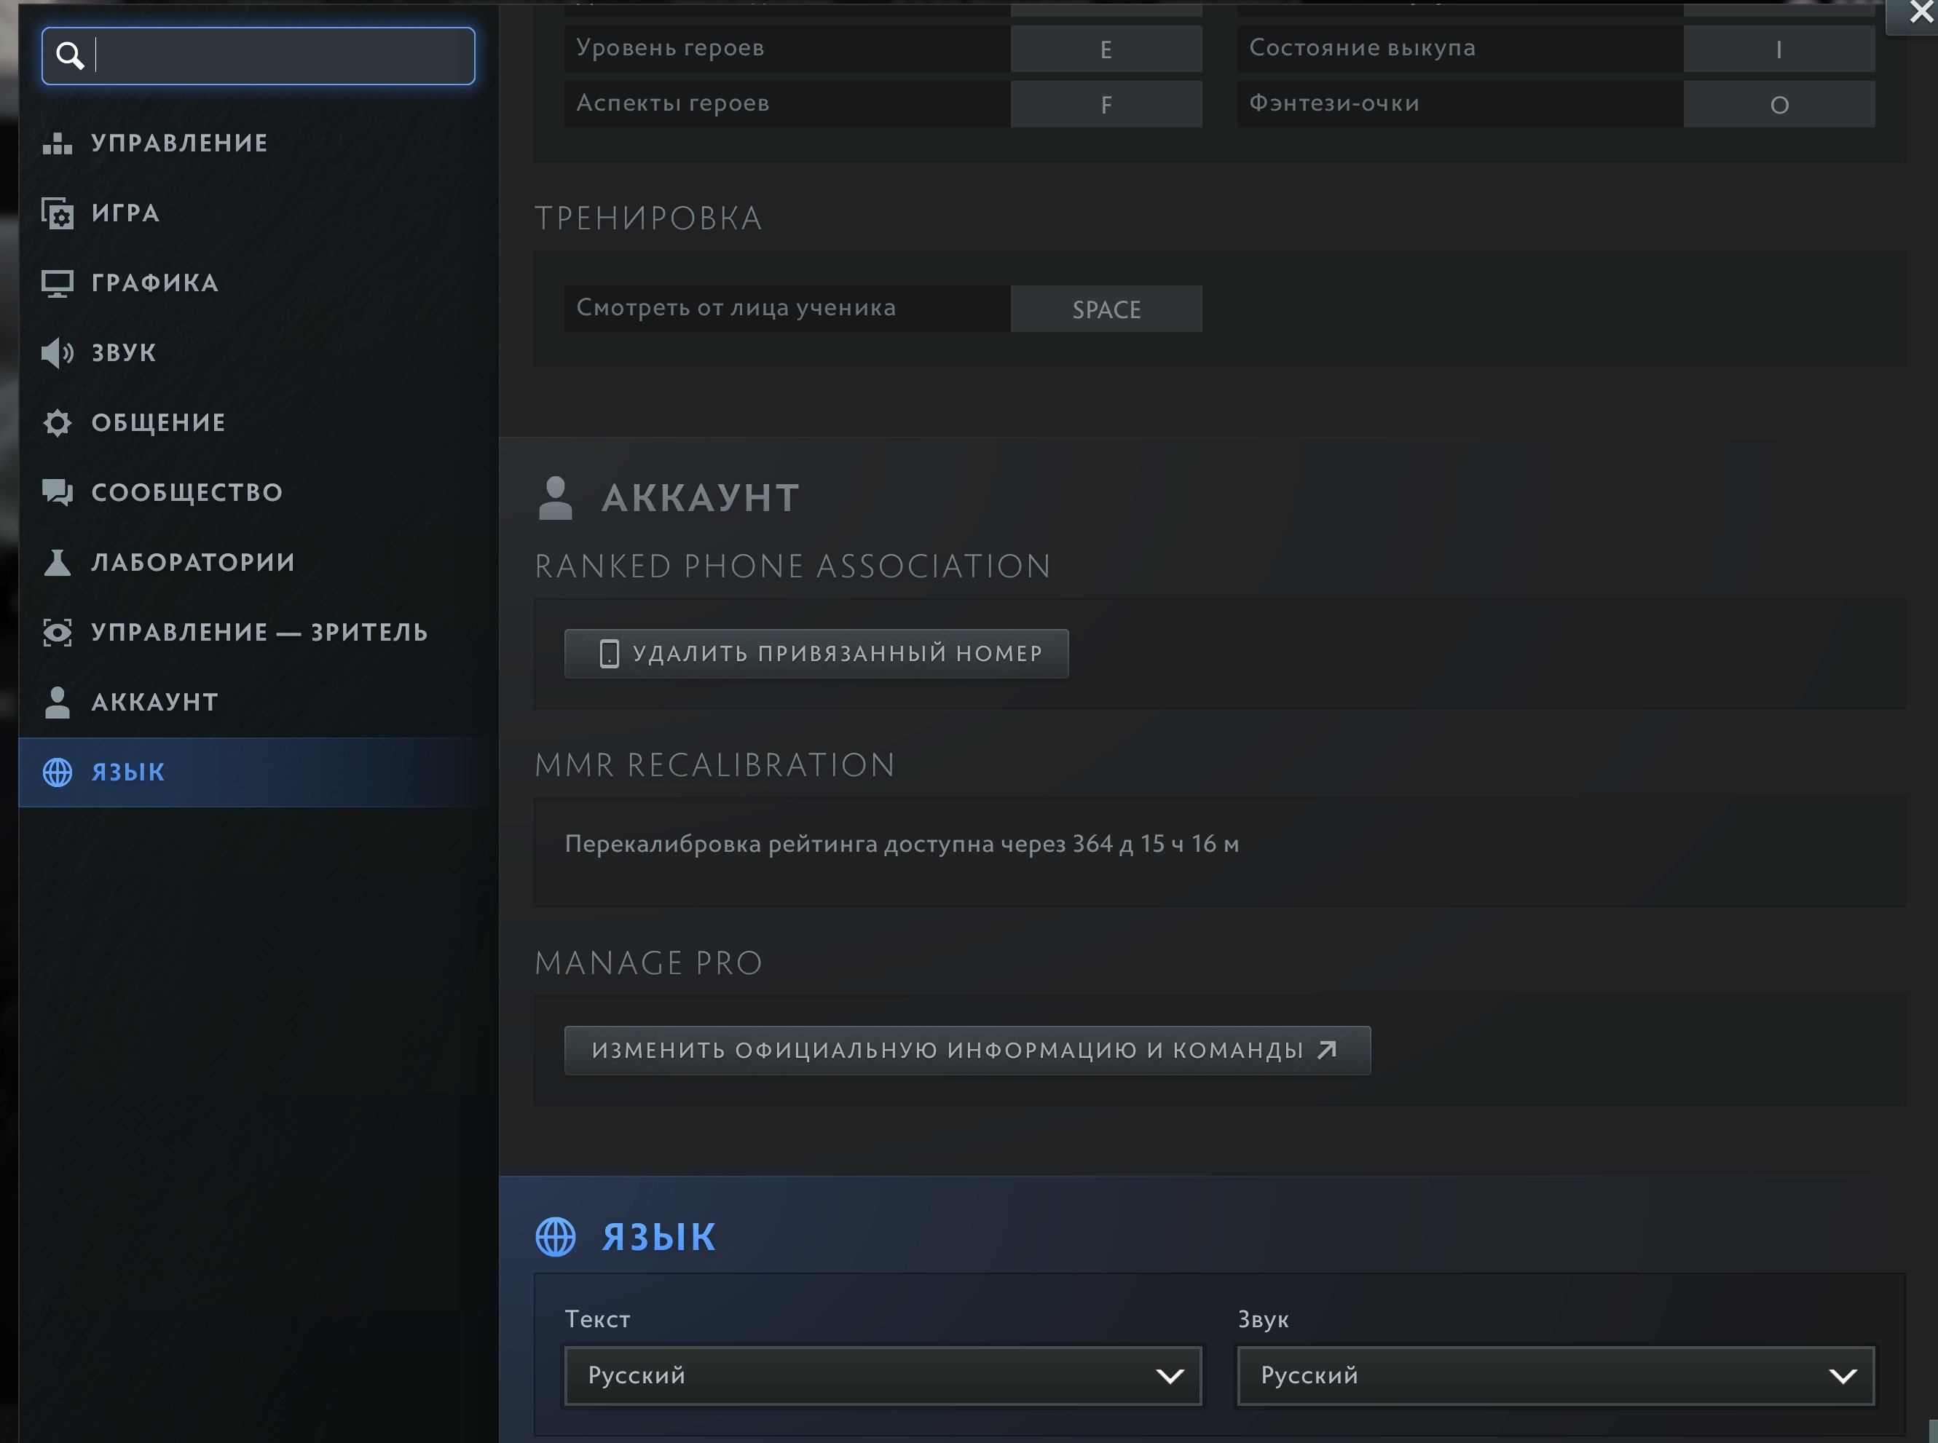The image size is (1938, 1443).
Task: Click the Звук speaker icon
Action: tap(58, 353)
